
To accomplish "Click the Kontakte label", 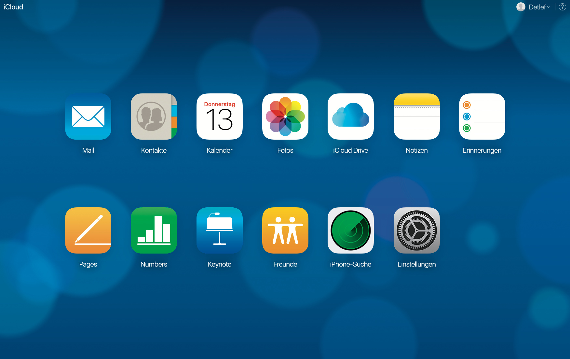I will [x=154, y=150].
